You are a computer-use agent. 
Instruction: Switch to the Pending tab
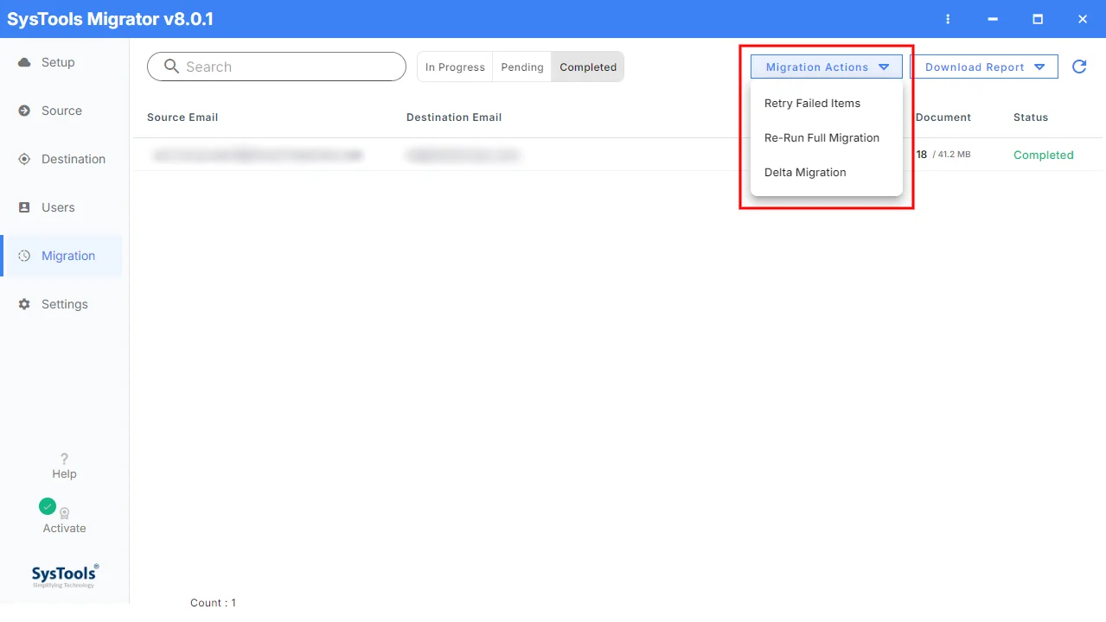pyautogui.click(x=522, y=67)
